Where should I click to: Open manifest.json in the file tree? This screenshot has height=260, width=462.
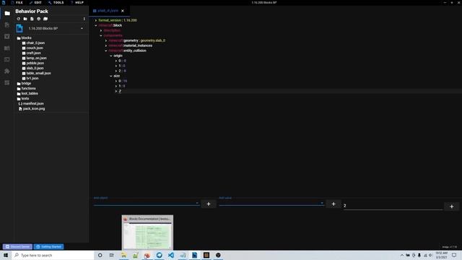click(x=31, y=104)
